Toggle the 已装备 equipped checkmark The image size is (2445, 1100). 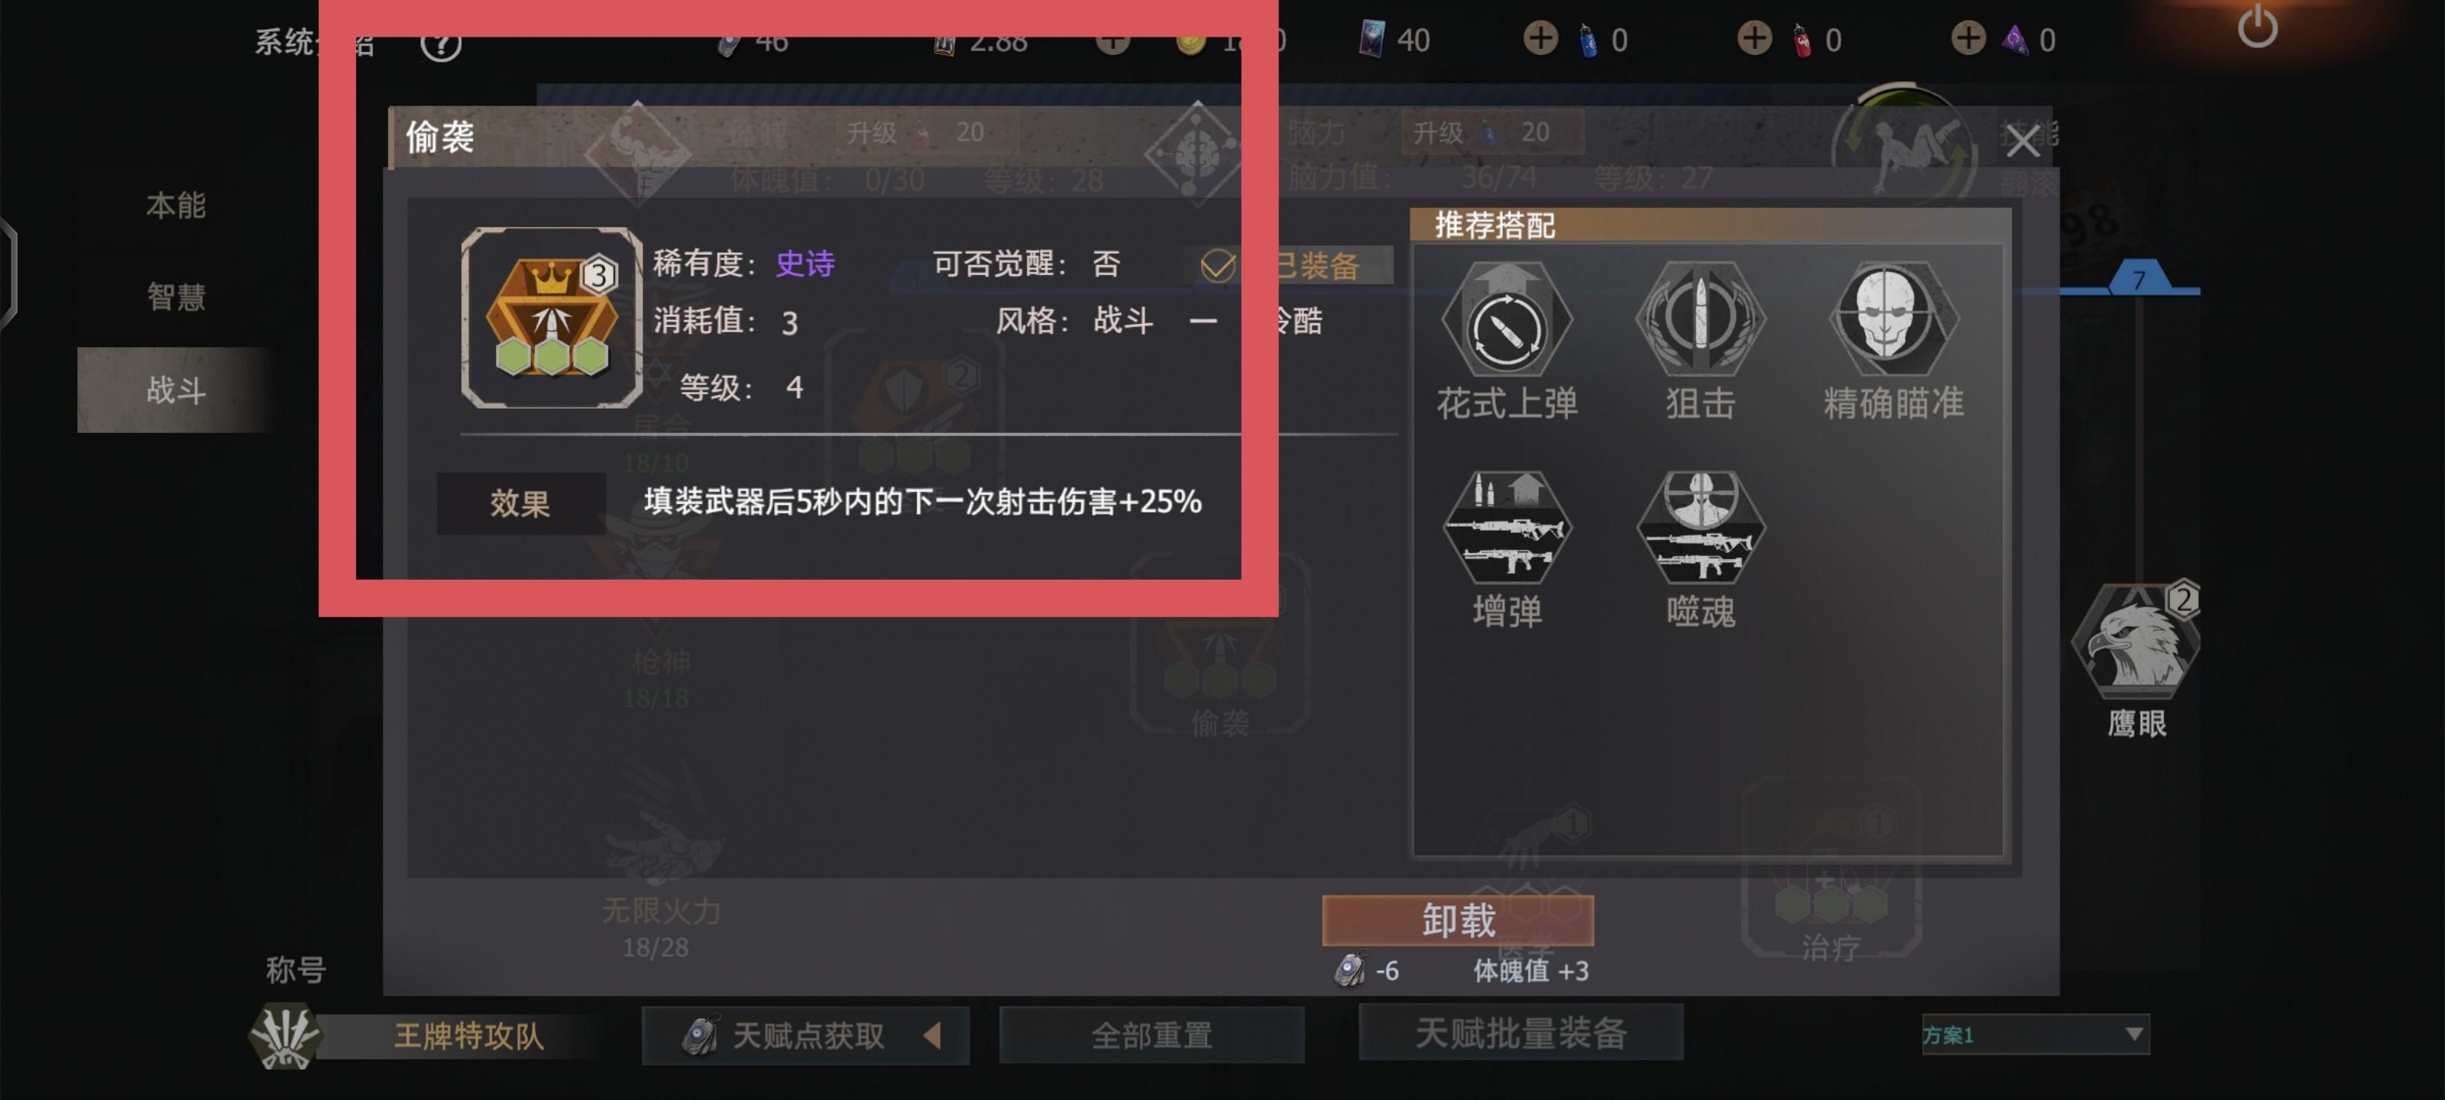pos(1218,266)
